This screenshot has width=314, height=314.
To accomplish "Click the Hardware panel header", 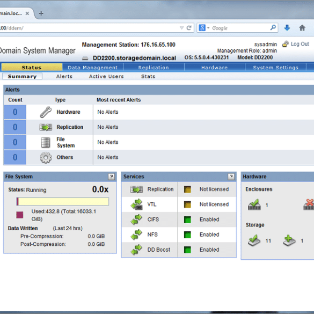I will [278, 177].
